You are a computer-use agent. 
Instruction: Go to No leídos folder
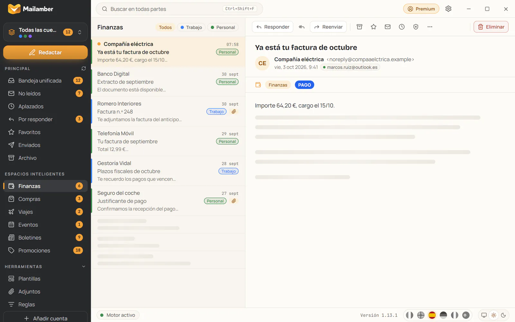[x=45, y=93]
